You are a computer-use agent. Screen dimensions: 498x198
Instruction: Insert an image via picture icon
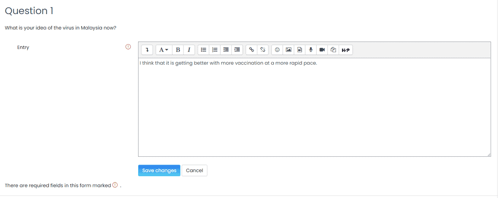click(x=288, y=49)
